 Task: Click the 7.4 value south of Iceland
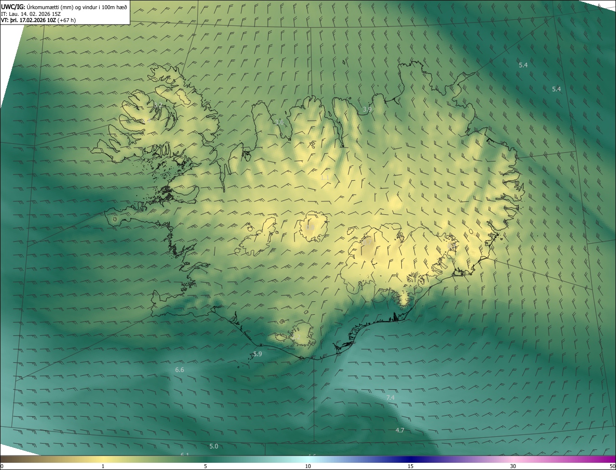click(390, 397)
